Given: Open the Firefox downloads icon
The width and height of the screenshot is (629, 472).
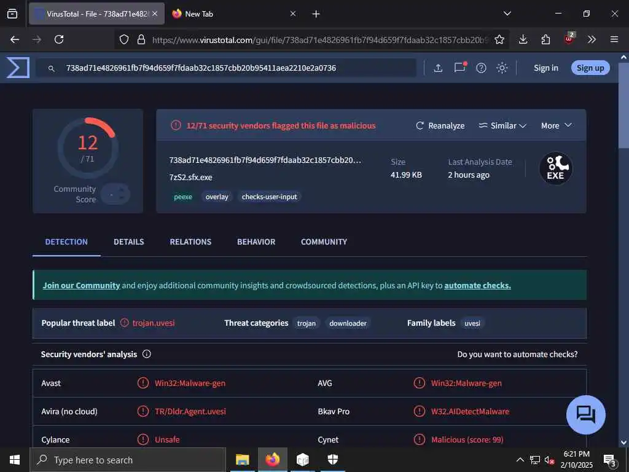Looking at the screenshot, I should pyautogui.click(x=523, y=39).
